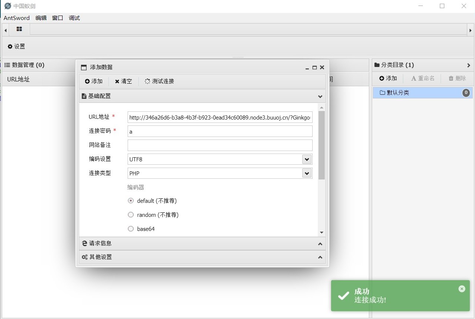Select 清空 to clear the form
The image size is (475, 319).
pyautogui.click(x=123, y=81)
